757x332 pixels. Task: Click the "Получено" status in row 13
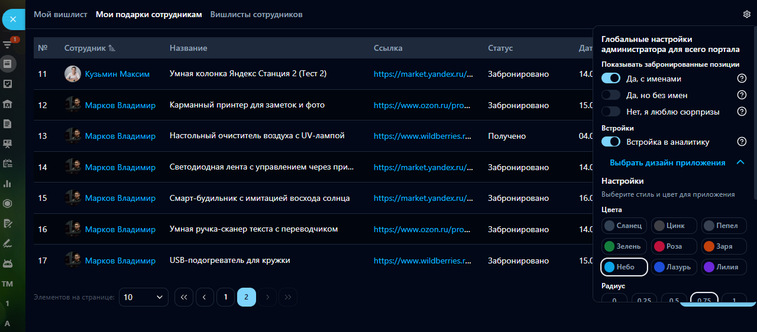[x=507, y=136]
